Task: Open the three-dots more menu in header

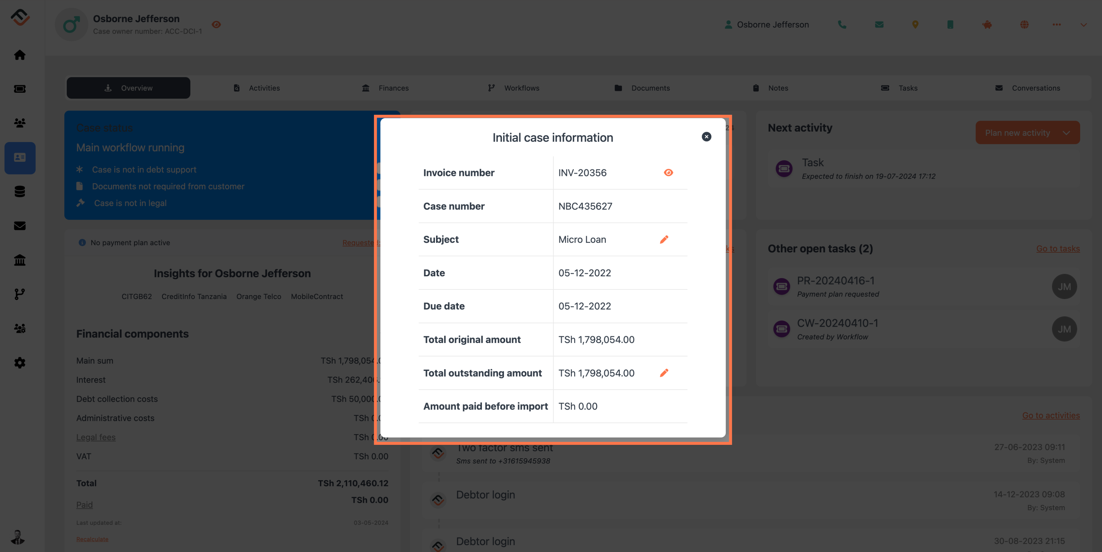Action: click(1057, 25)
